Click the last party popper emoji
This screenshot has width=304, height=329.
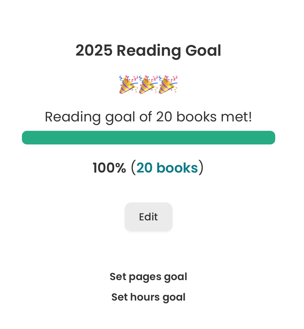tap(168, 84)
